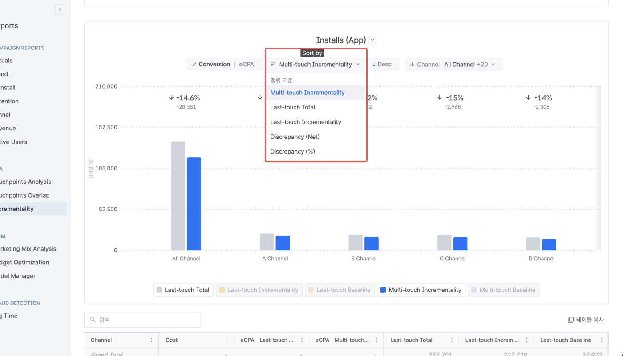
Task: Click the multi-touch blue bar for All Channel
Action: [194, 203]
